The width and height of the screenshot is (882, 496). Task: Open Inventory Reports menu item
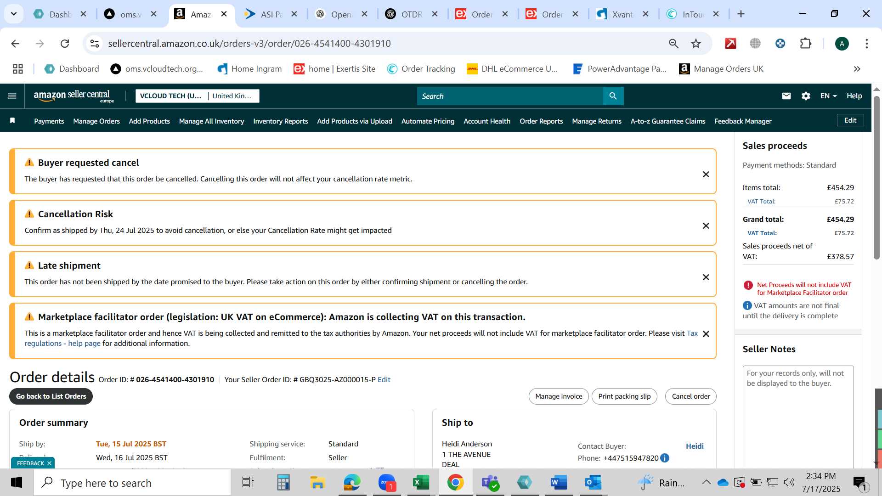(x=281, y=121)
